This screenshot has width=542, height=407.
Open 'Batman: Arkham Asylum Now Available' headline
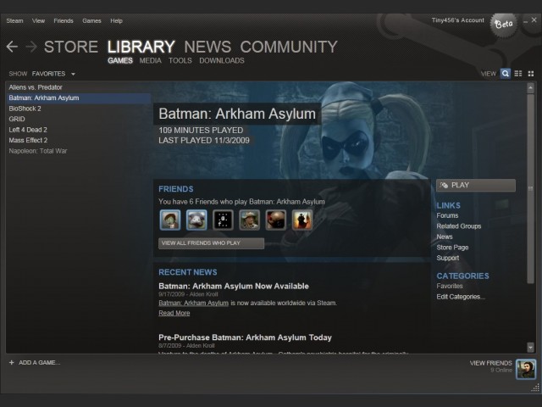tap(234, 287)
